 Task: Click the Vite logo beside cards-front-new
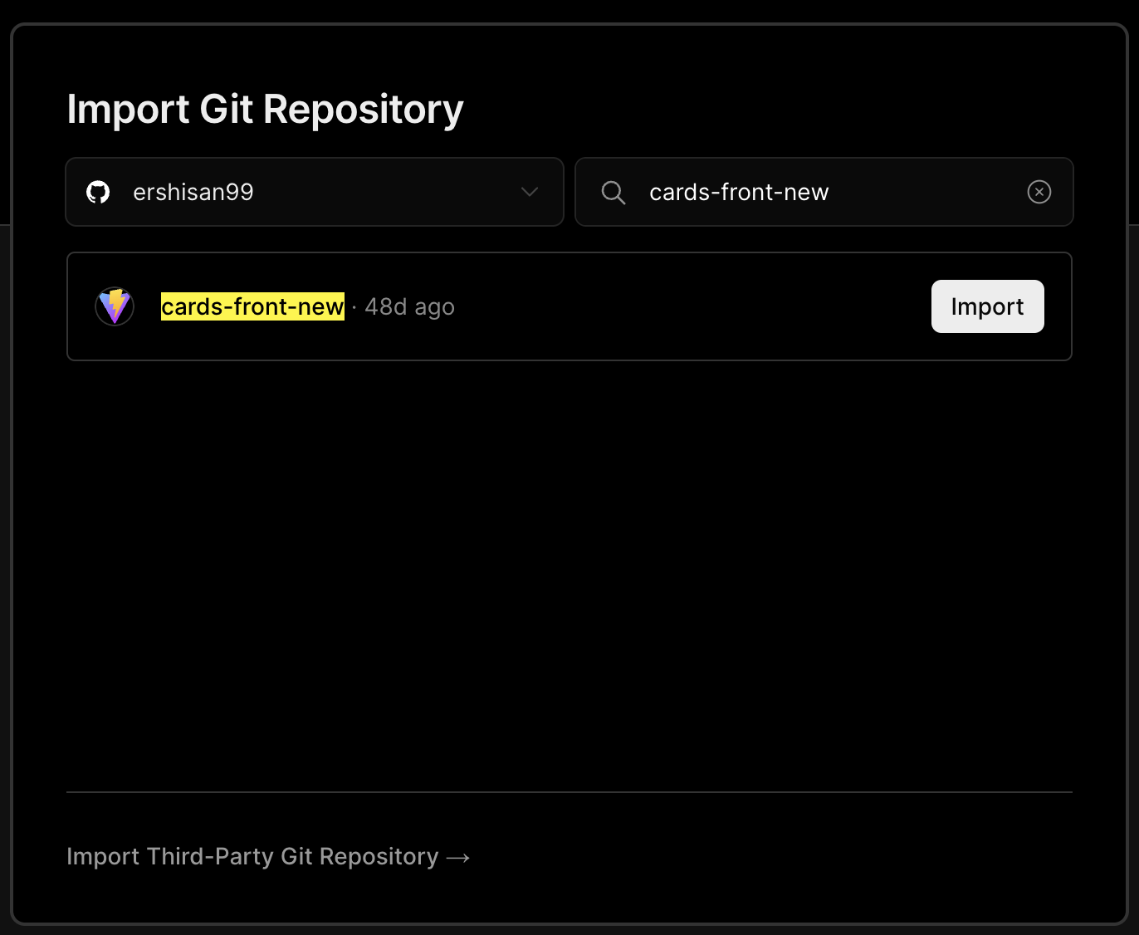click(115, 306)
